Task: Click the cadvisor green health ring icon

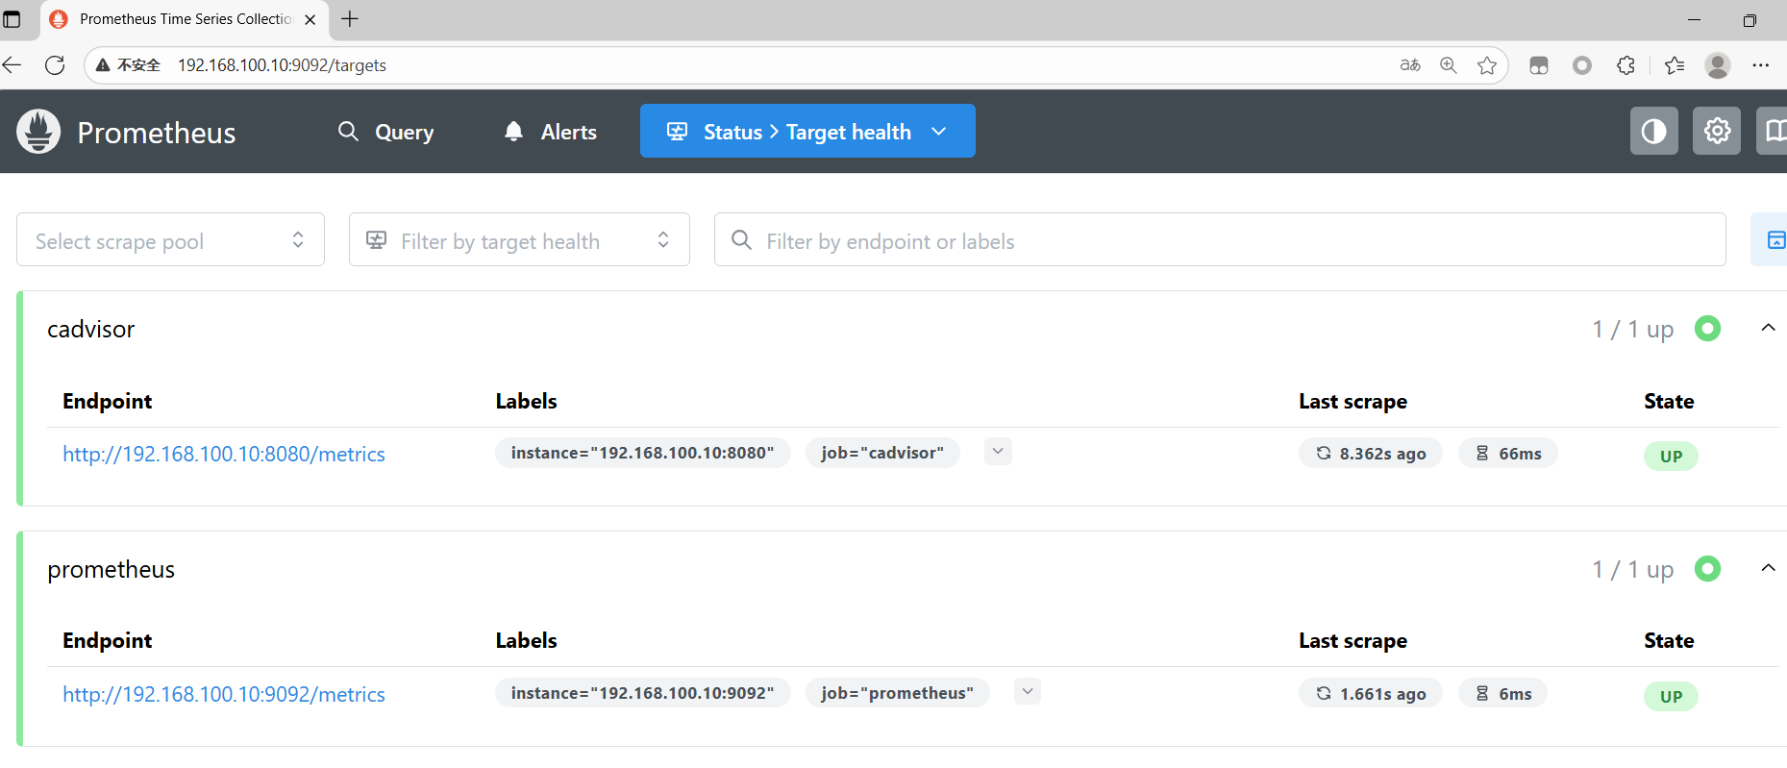Action: [1707, 329]
